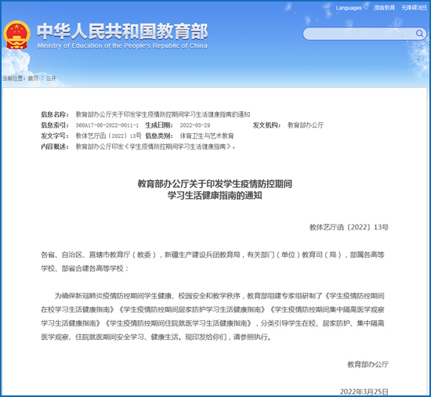Click the addressee line starting 各省、自治区
The width and height of the screenshot is (431, 397).
coord(212,262)
